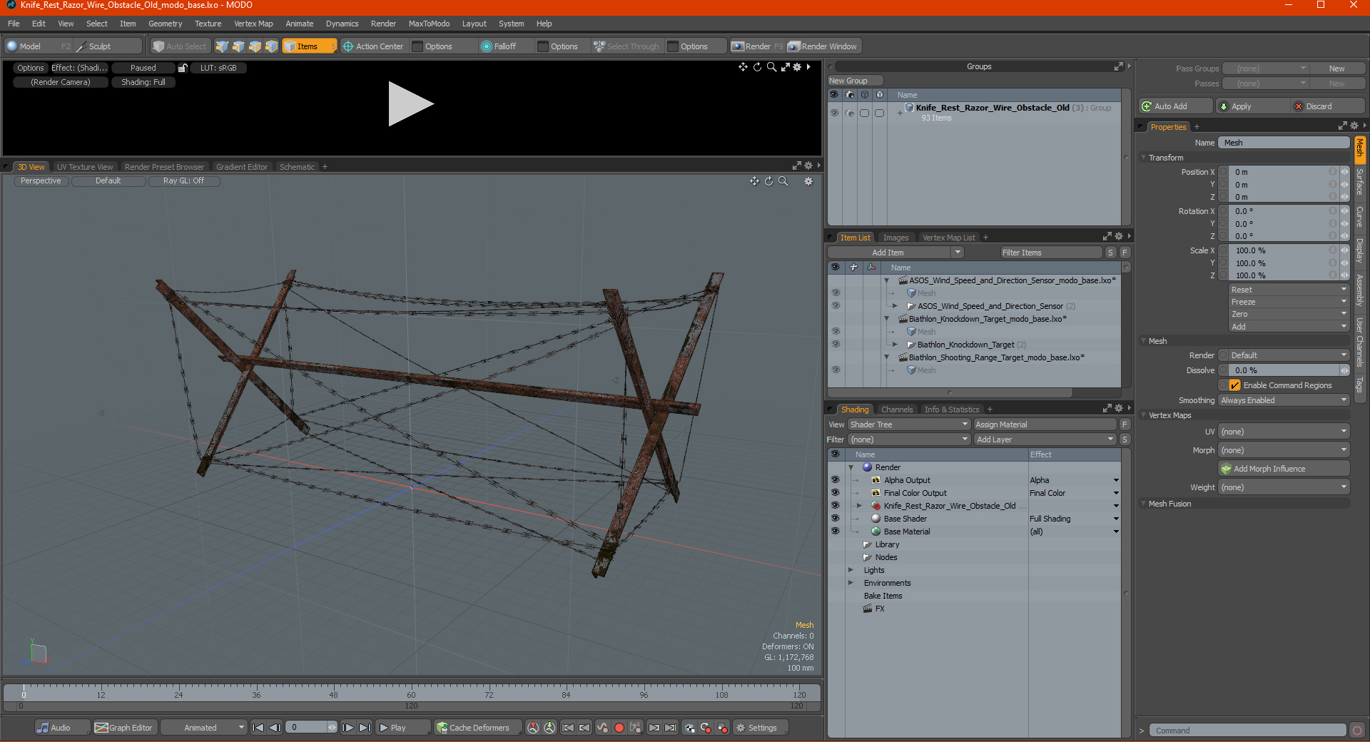This screenshot has height=742, width=1370.
Task: Select Vertices selection mode icon
Action: 222,46
